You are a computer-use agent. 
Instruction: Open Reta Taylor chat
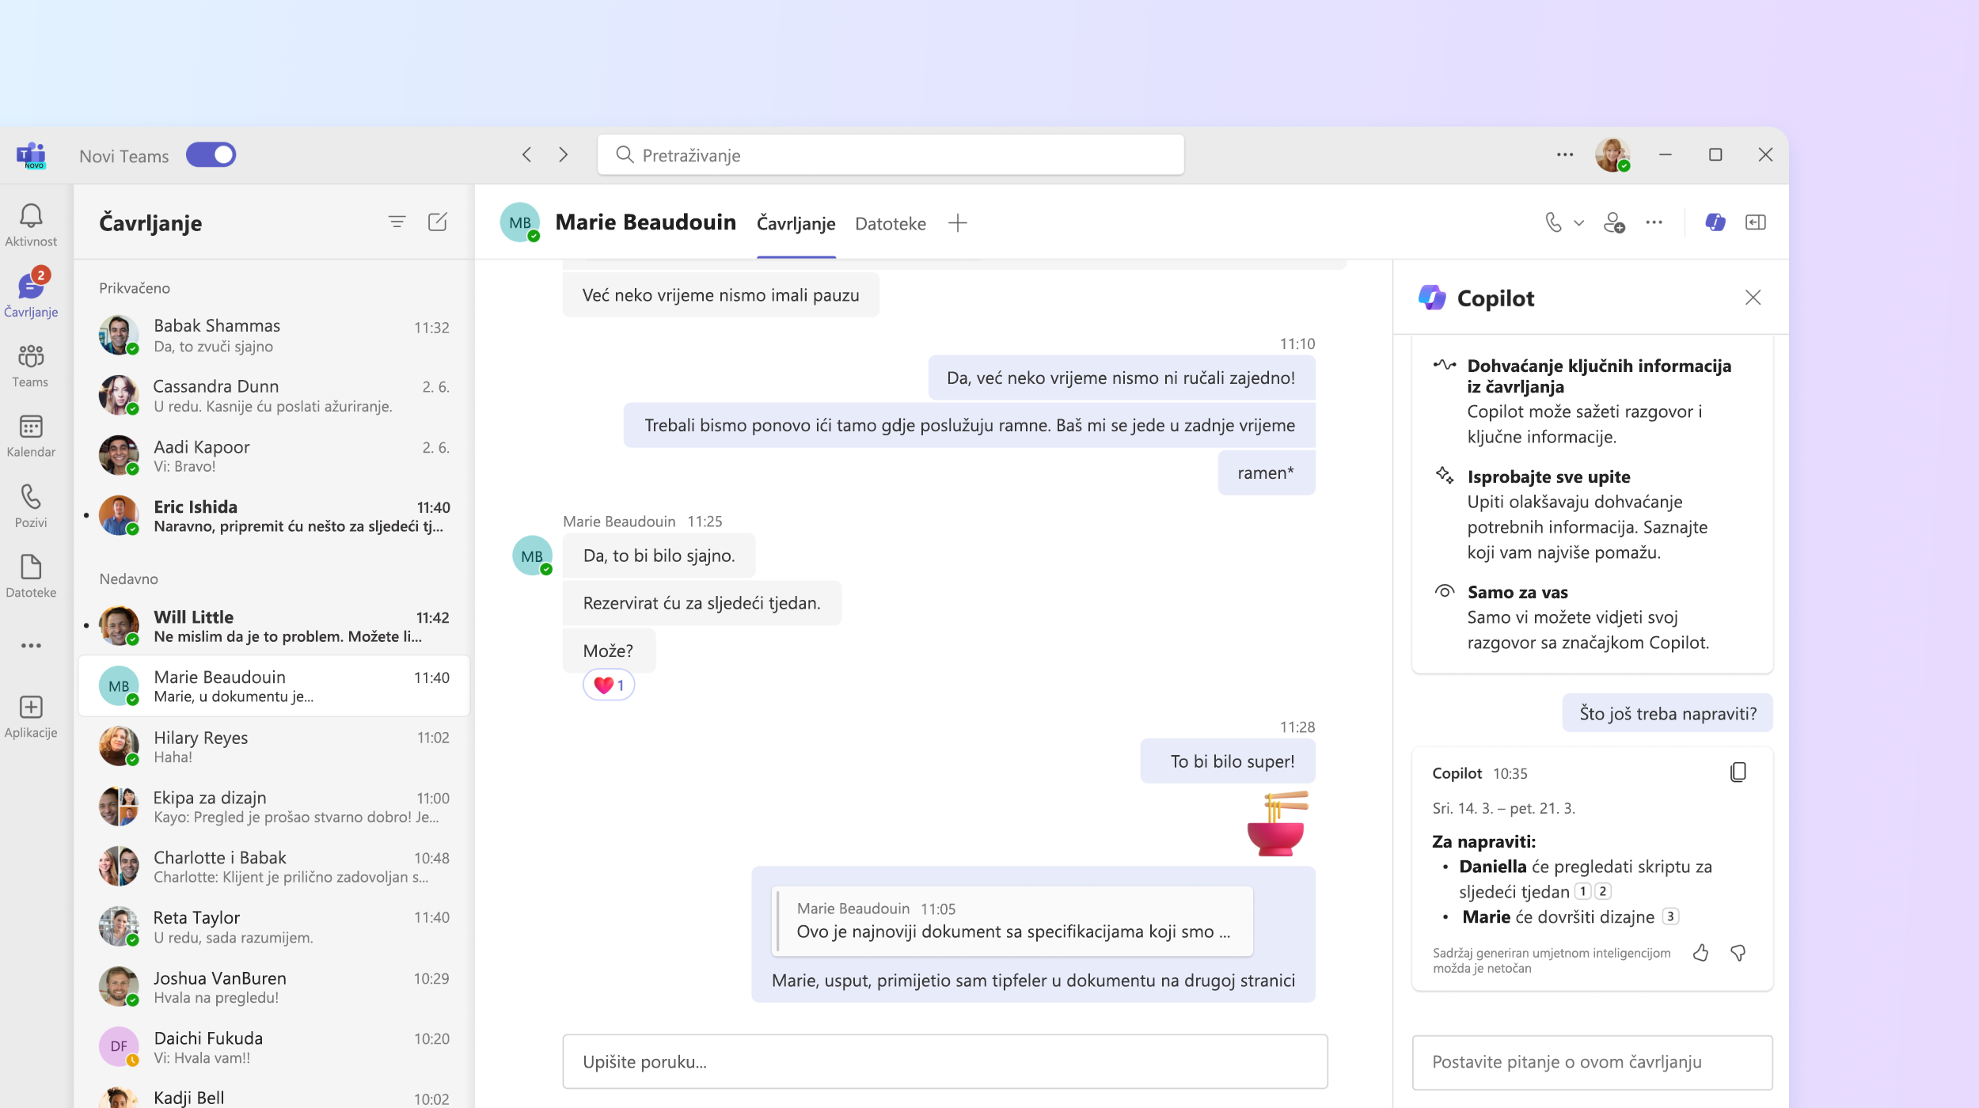(274, 927)
